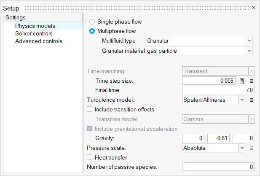Viewport: 260px width, 176px height.
Task: Click the Final time input field
Action: [x=218, y=90]
